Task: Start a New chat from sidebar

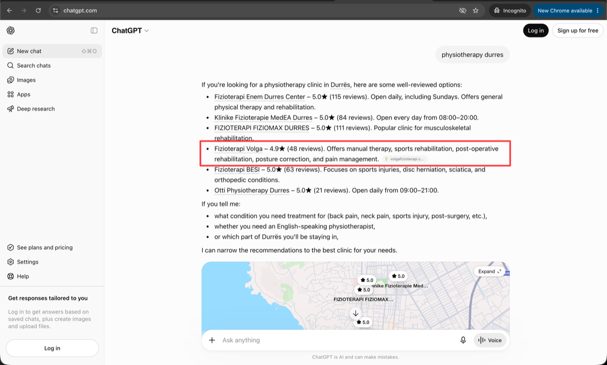Action: click(x=52, y=51)
